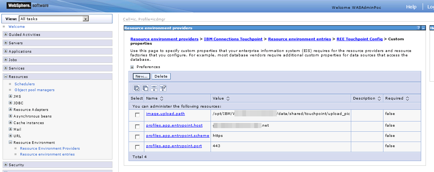Viewport: 434px width, 172px height.
Task: Click the Deselect All Items toolbar icon
Action: pos(145,88)
